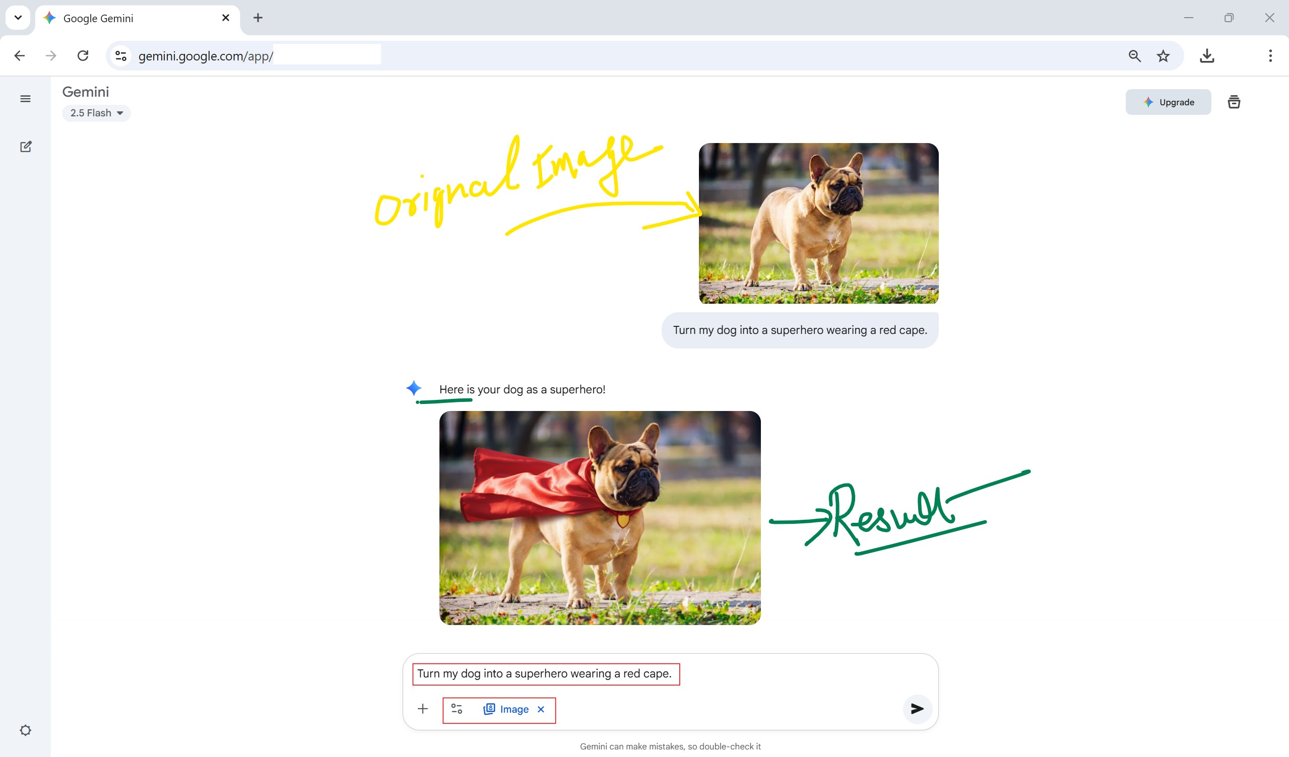The width and height of the screenshot is (1289, 757).
Task: Open the generated superhero dog image
Action: coord(600,517)
